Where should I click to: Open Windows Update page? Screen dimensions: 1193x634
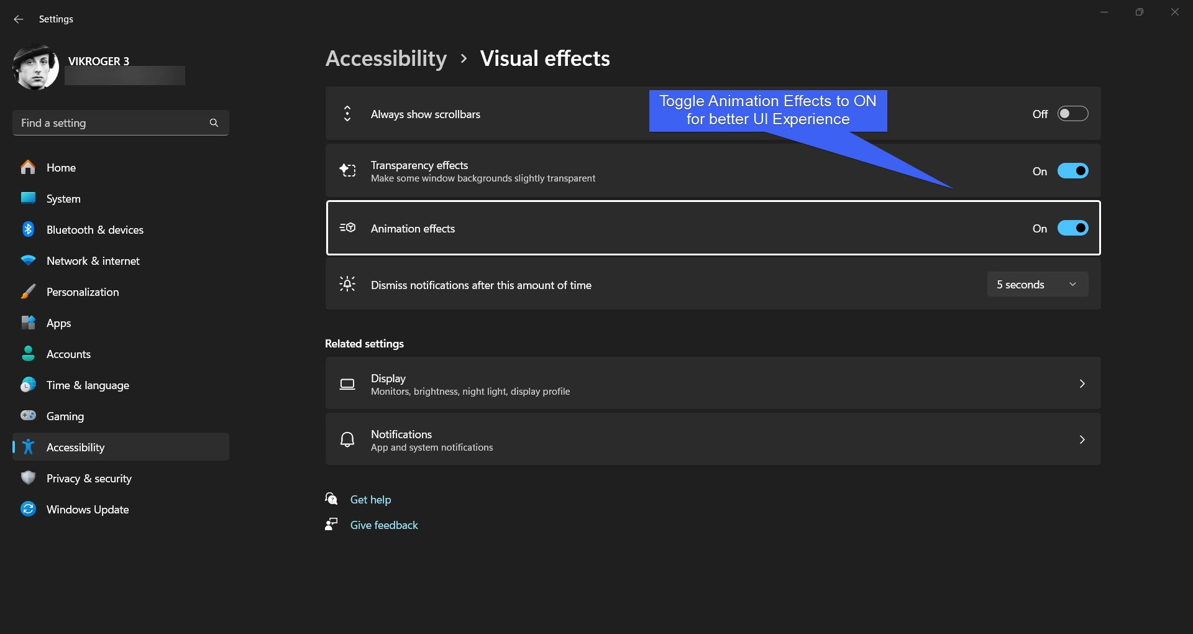121,509
